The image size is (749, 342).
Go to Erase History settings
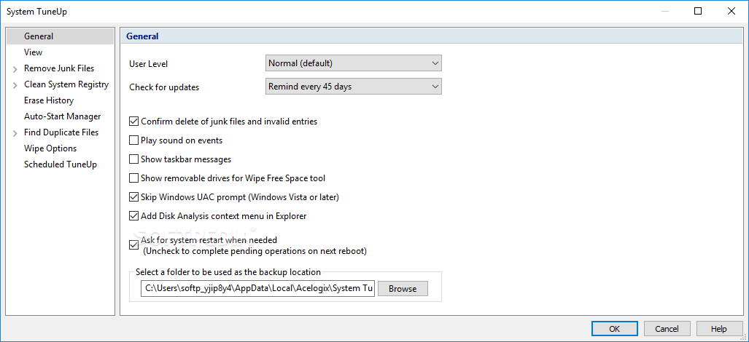click(x=49, y=100)
